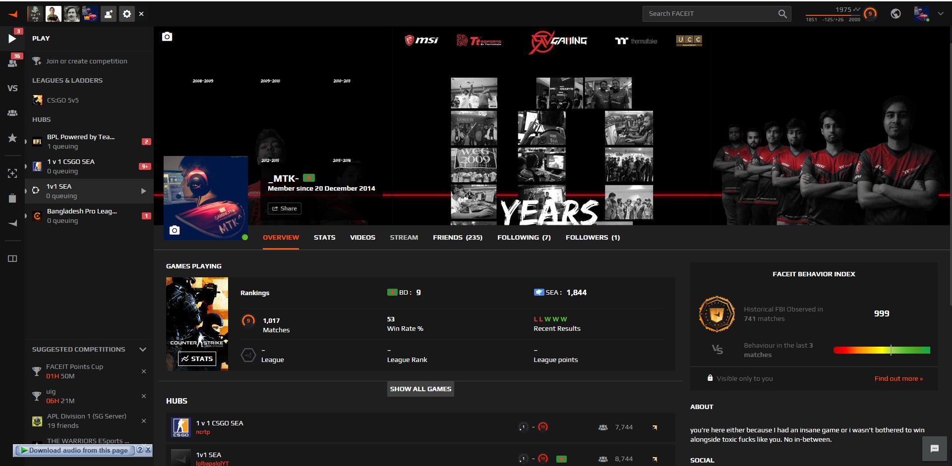Open the Find out more link

pyautogui.click(x=898, y=378)
